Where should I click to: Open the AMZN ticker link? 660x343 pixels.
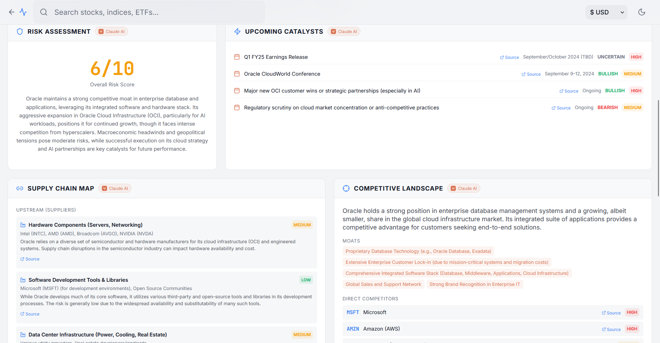click(353, 329)
